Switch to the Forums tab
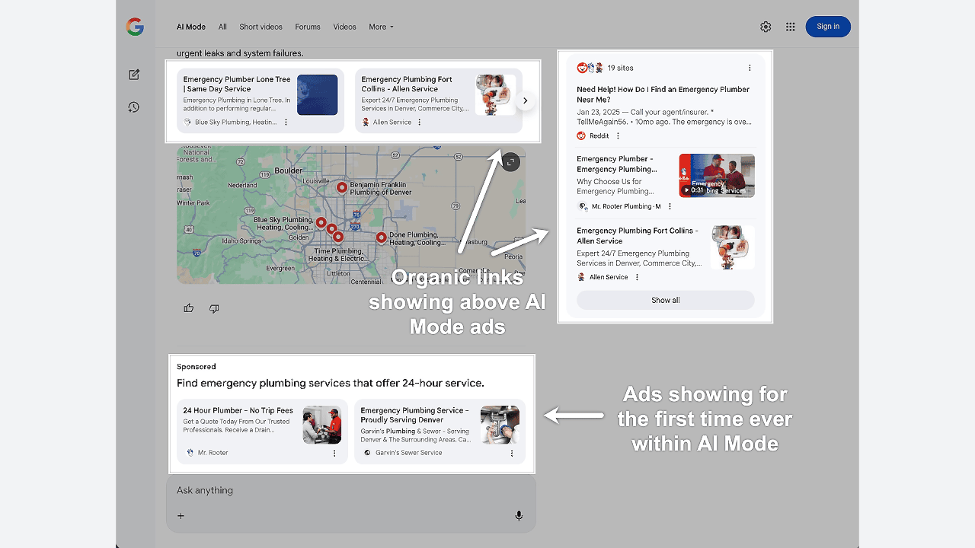 tap(308, 27)
